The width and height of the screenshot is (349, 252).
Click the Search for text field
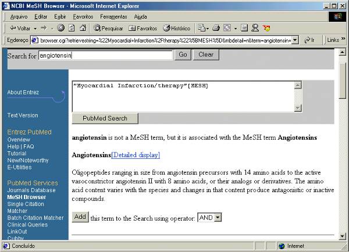click(x=105, y=55)
